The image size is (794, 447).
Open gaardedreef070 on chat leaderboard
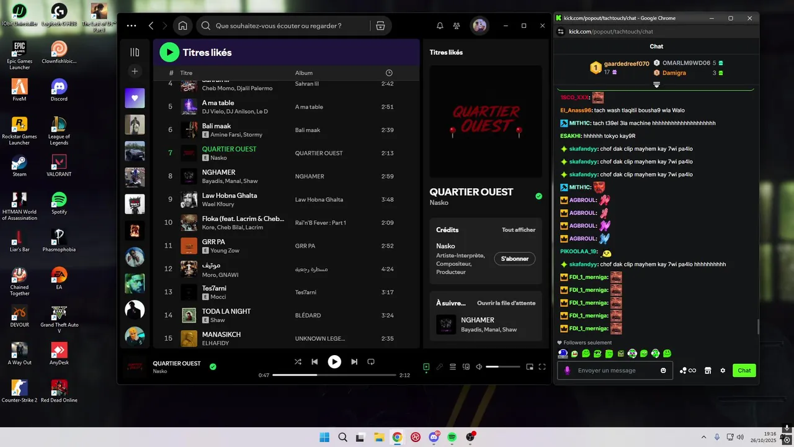click(627, 64)
